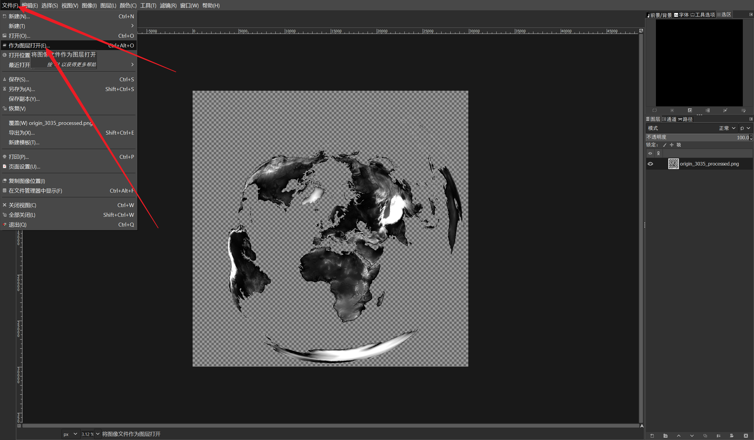
Task: Click the zoom field showing 3.12 %
Action: coord(88,434)
